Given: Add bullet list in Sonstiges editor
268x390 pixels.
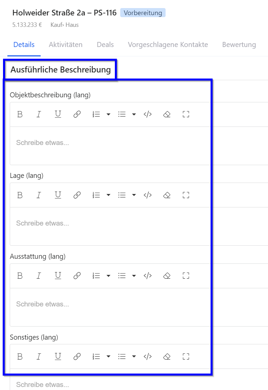Looking at the screenshot, I should pos(122,356).
